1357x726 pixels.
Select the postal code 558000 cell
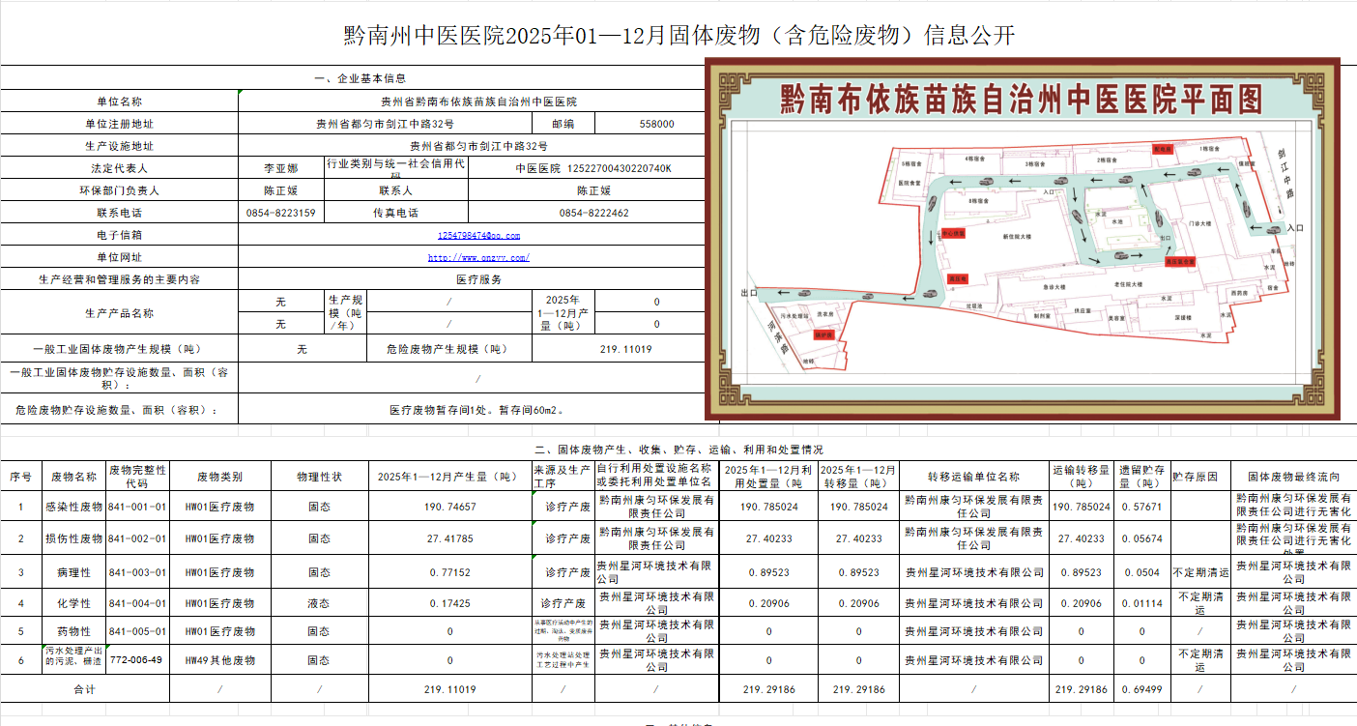coord(656,124)
